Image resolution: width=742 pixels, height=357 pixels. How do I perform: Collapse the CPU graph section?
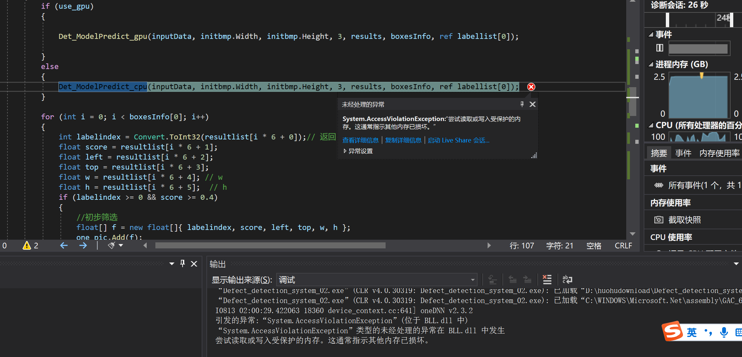click(x=651, y=125)
